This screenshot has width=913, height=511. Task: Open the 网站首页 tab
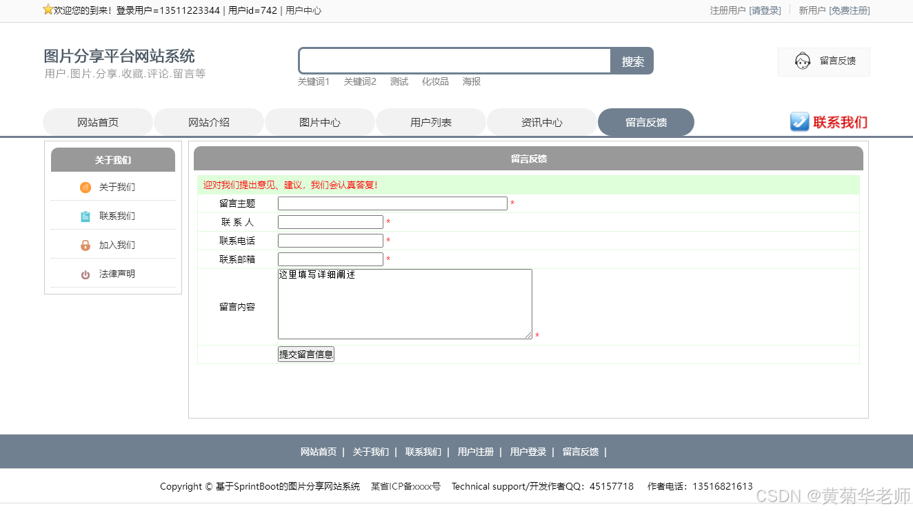click(x=97, y=121)
